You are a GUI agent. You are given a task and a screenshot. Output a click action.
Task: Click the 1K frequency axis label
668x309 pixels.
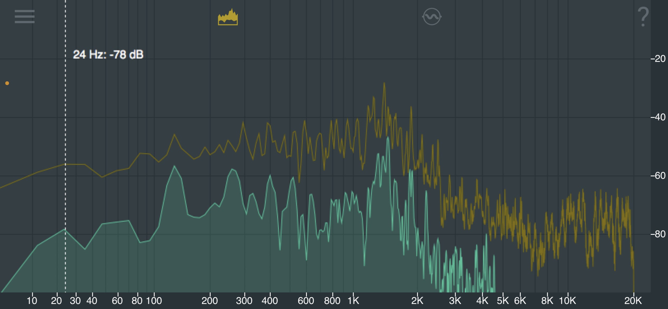[x=353, y=301]
